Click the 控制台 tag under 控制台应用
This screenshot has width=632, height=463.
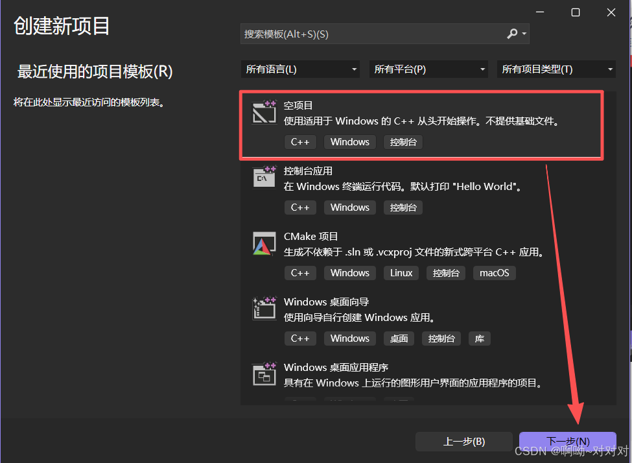pos(403,208)
